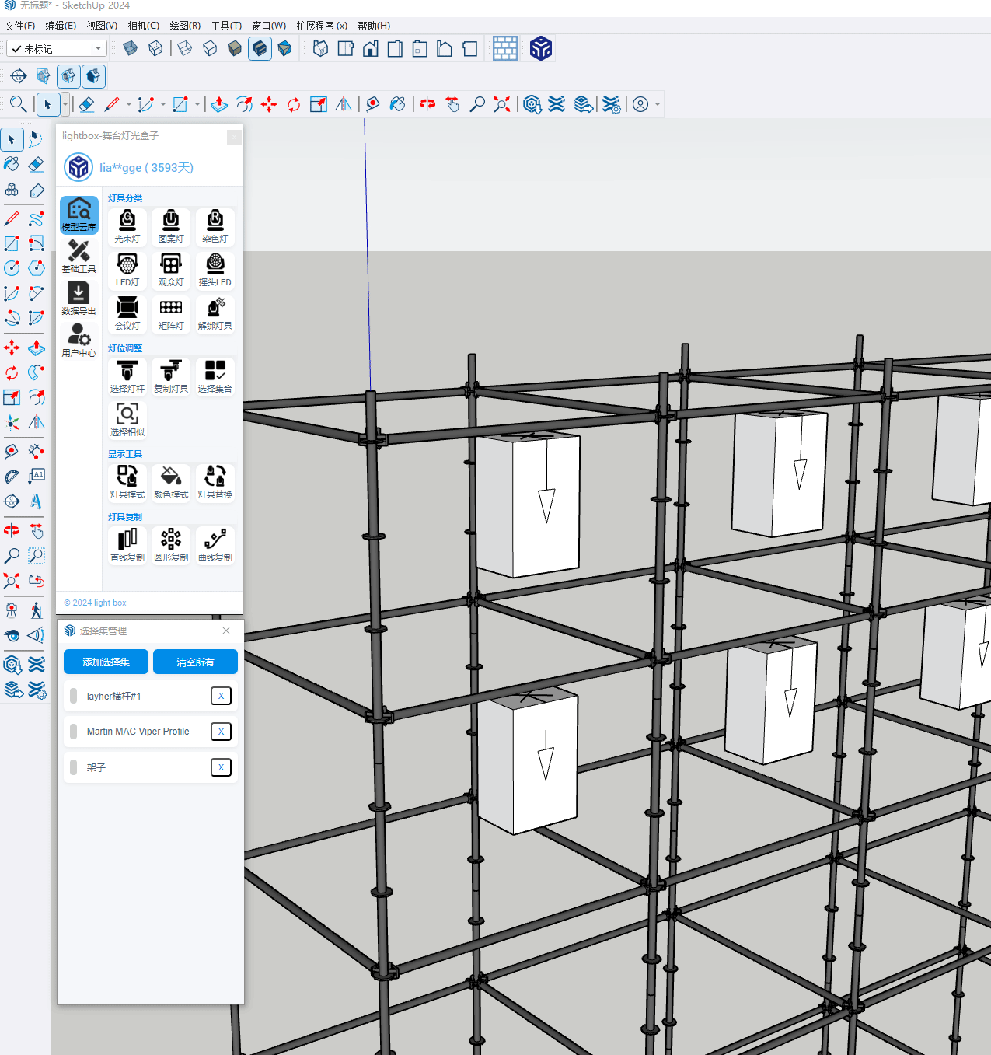991x1055 pixels.
Task: Open the 相机(C) menu
Action: (x=143, y=26)
